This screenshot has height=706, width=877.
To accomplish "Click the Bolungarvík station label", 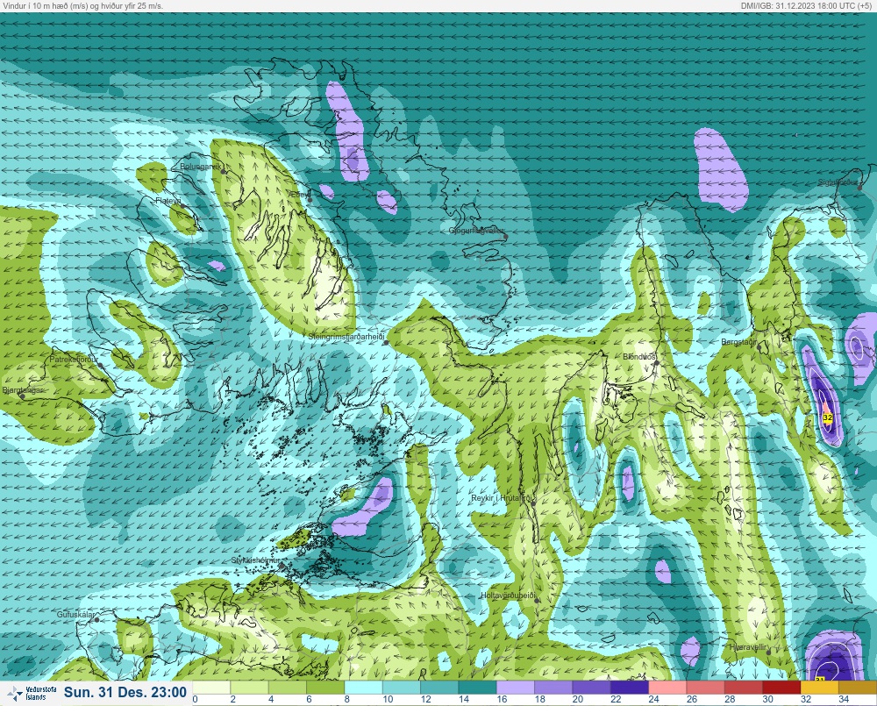I will click(x=200, y=167).
